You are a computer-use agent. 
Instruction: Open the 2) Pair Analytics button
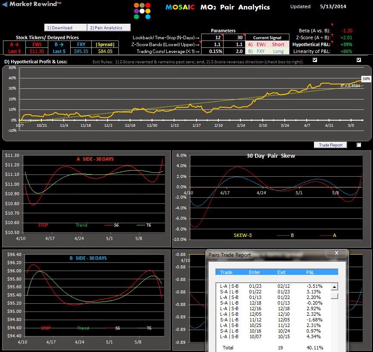pyautogui.click(x=109, y=28)
